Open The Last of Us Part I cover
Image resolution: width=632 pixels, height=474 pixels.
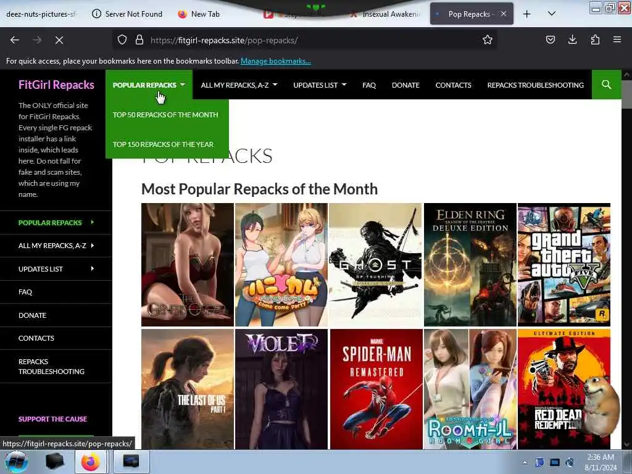188,389
